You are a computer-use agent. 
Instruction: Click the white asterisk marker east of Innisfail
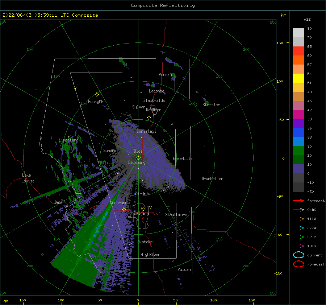(x=172, y=124)
